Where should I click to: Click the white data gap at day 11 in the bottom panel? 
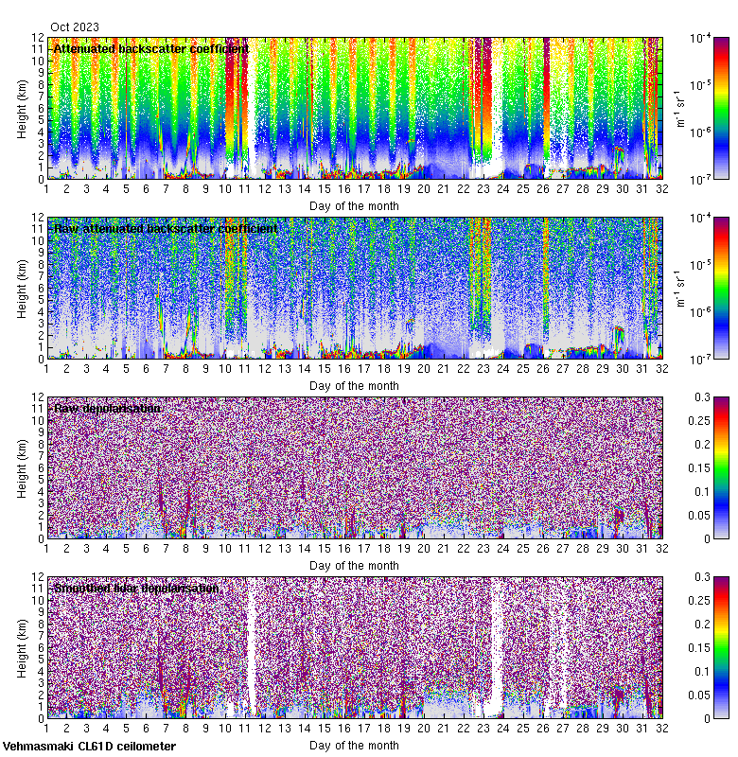click(x=252, y=643)
